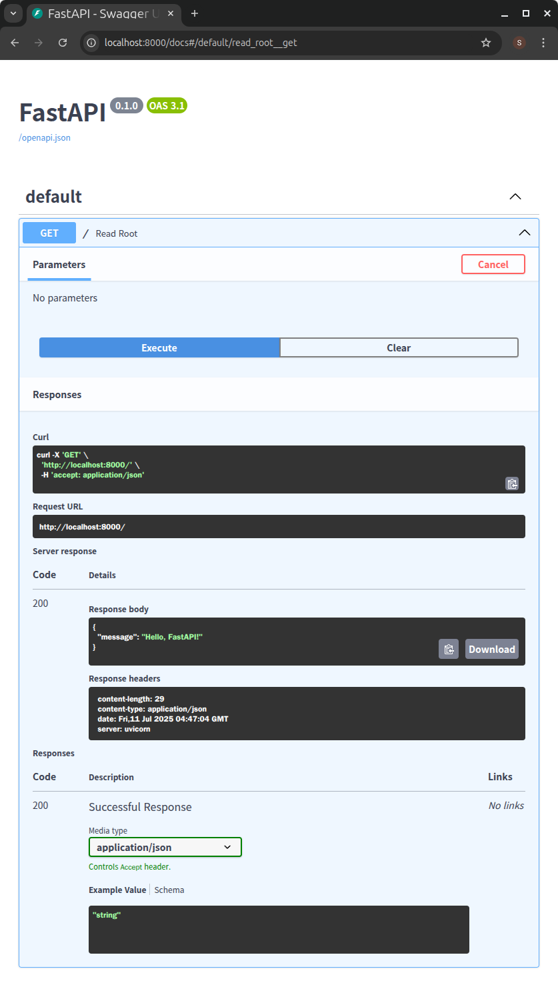
Task: Switch to the Schema tab
Action: point(169,890)
